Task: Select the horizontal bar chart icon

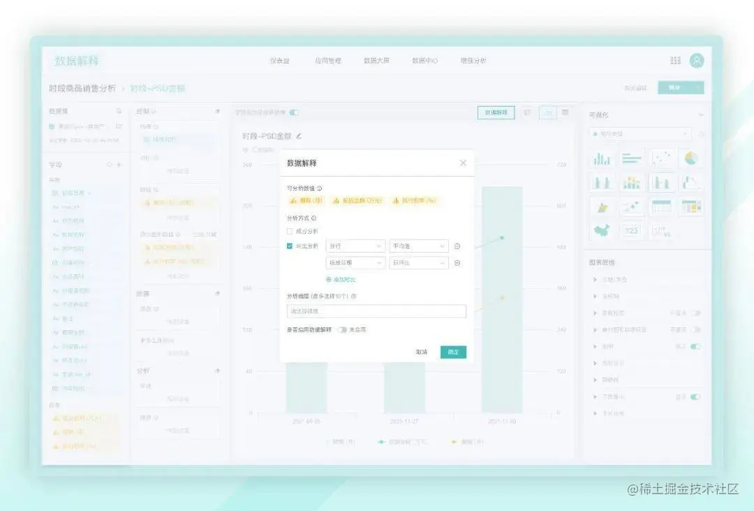Action: [x=631, y=158]
